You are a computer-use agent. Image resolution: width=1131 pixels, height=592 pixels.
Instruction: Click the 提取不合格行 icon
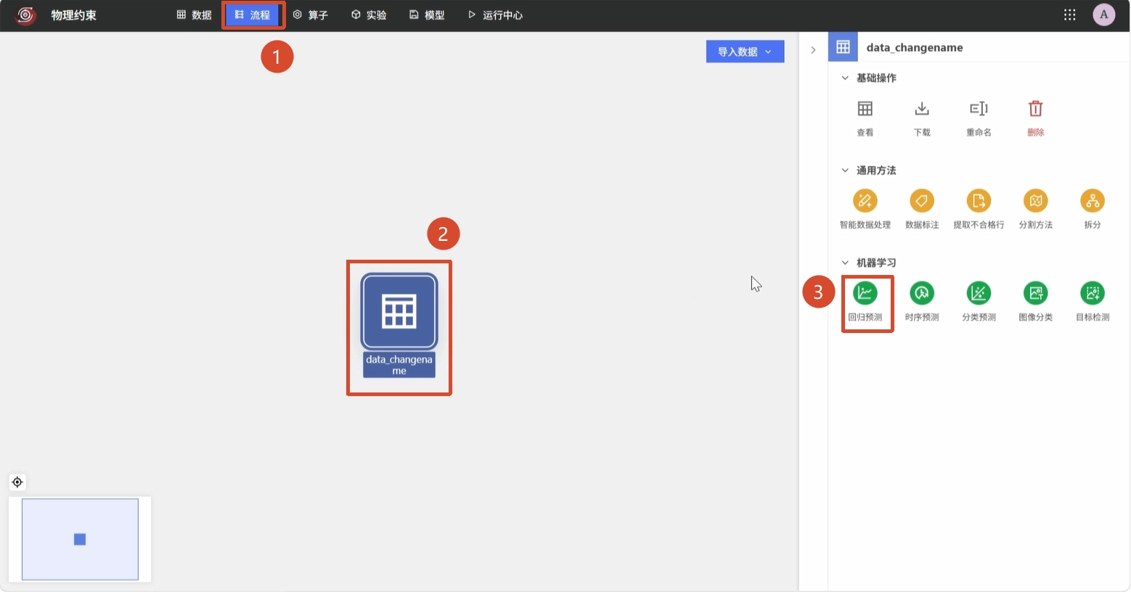point(979,200)
